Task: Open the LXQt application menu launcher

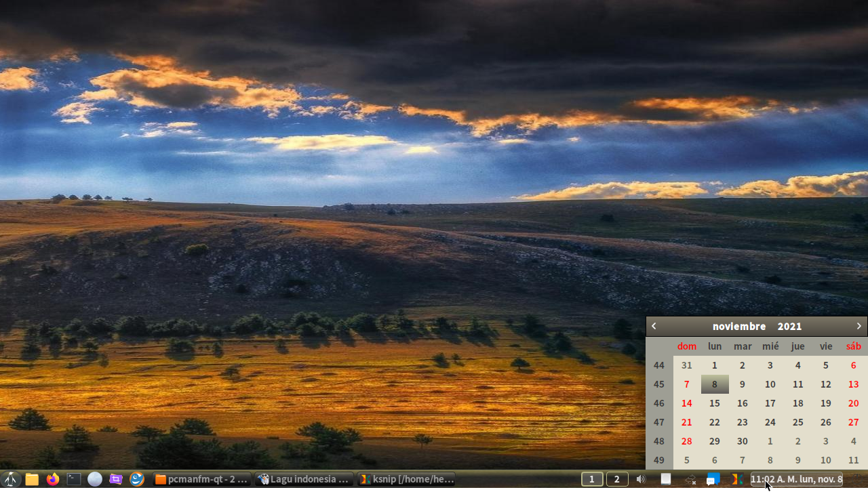Action: pos(11,479)
